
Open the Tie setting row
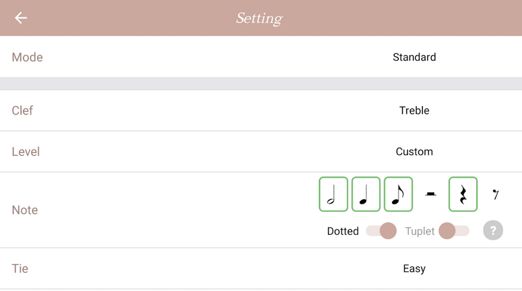pos(20,268)
